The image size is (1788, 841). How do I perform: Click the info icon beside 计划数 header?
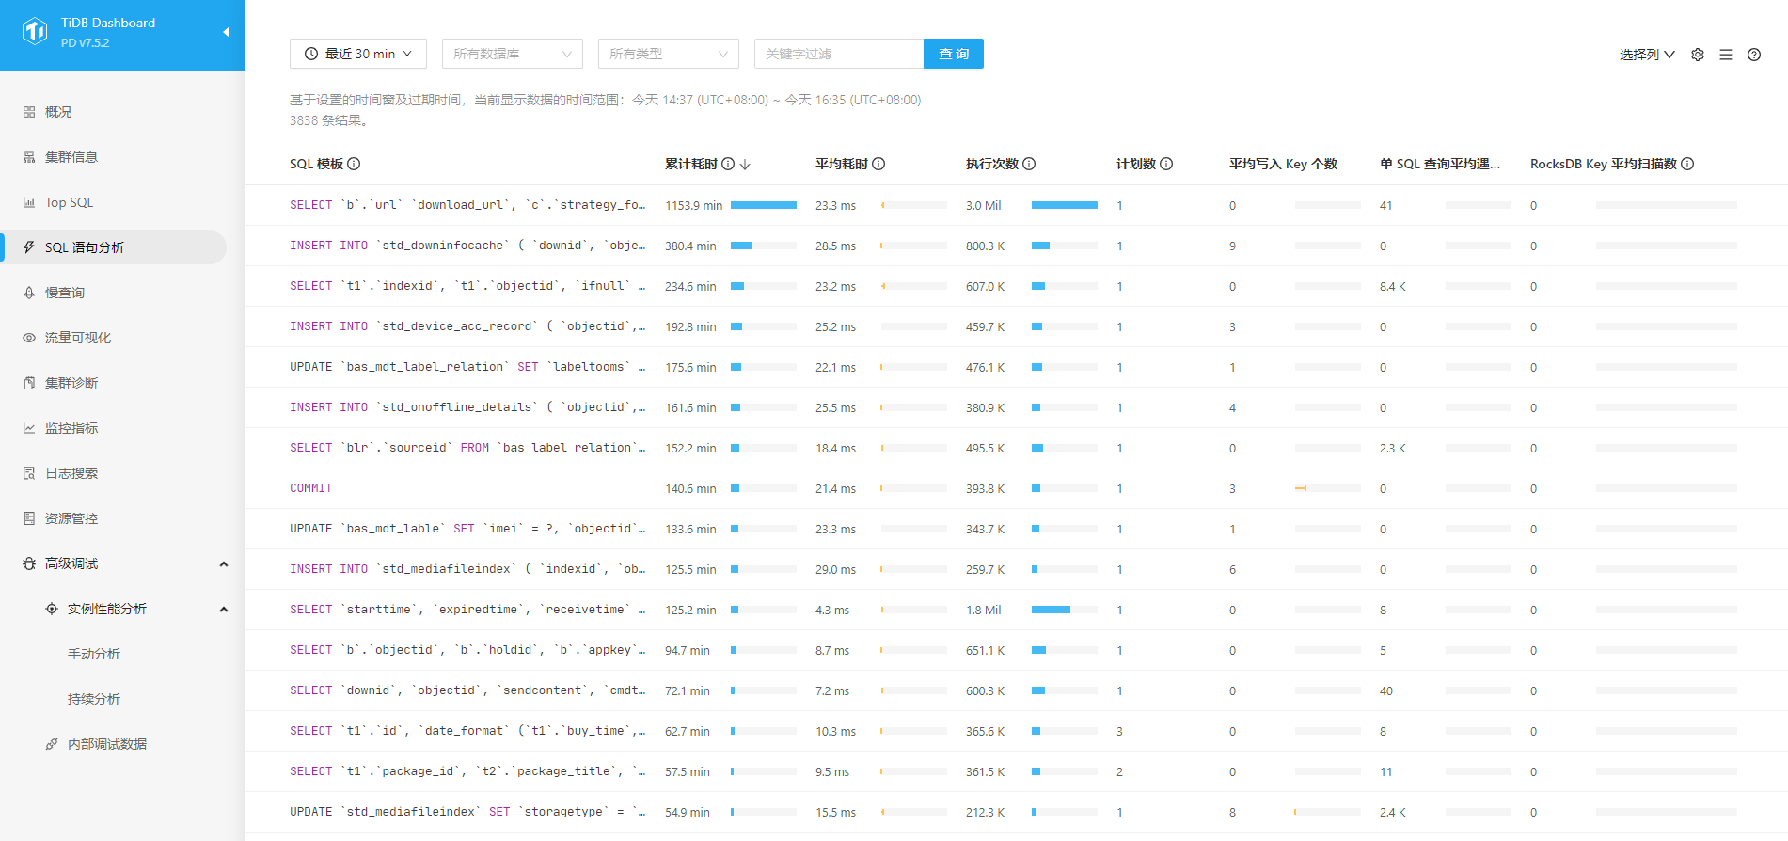point(1166,164)
